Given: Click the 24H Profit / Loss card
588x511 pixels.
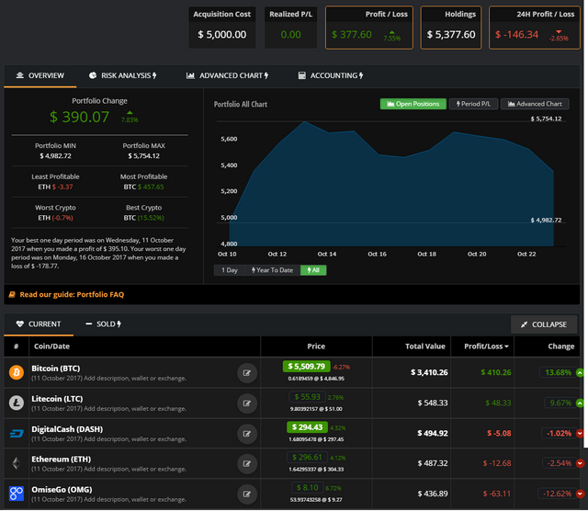Looking at the screenshot, I should coord(535,28).
